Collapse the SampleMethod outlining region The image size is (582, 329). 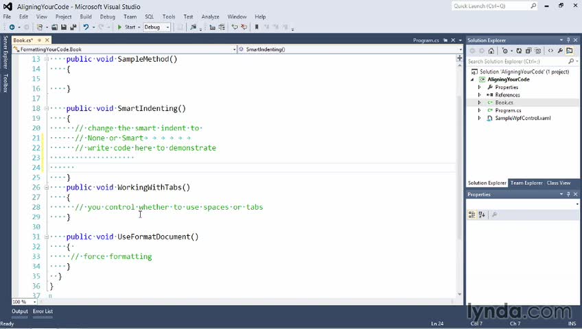point(47,59)
